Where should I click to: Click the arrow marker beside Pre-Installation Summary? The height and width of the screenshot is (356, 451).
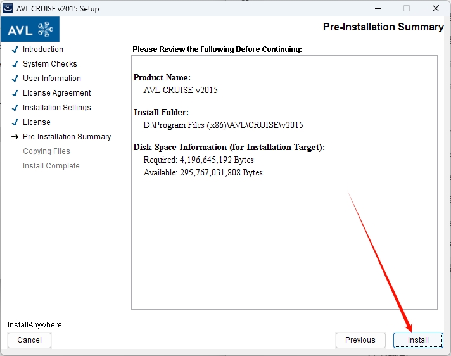coord(15,137)
